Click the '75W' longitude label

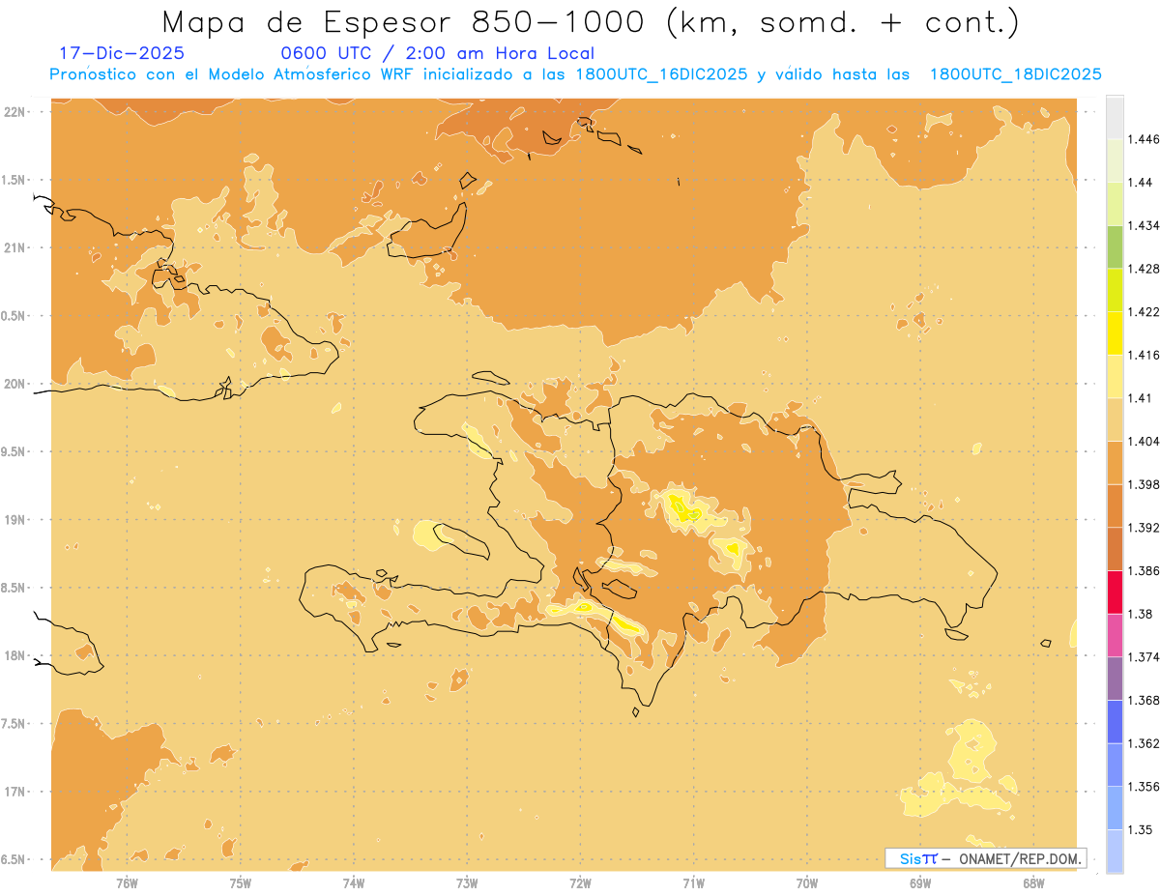(241, 882)
